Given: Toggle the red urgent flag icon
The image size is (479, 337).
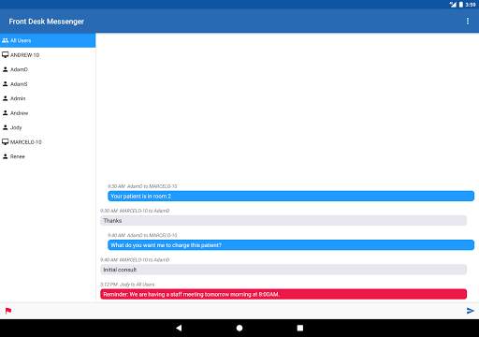Looking at the screenshot, I should (8, 311).
